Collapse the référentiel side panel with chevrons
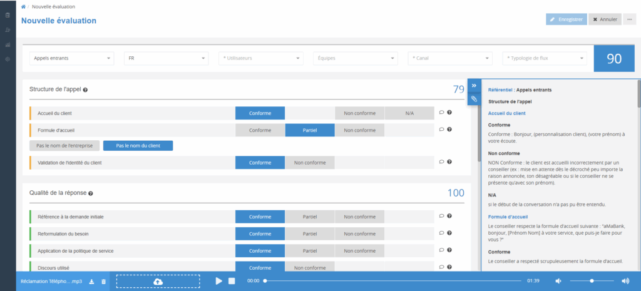This screenshot has height=291, width=641. [x=474, y=85]
